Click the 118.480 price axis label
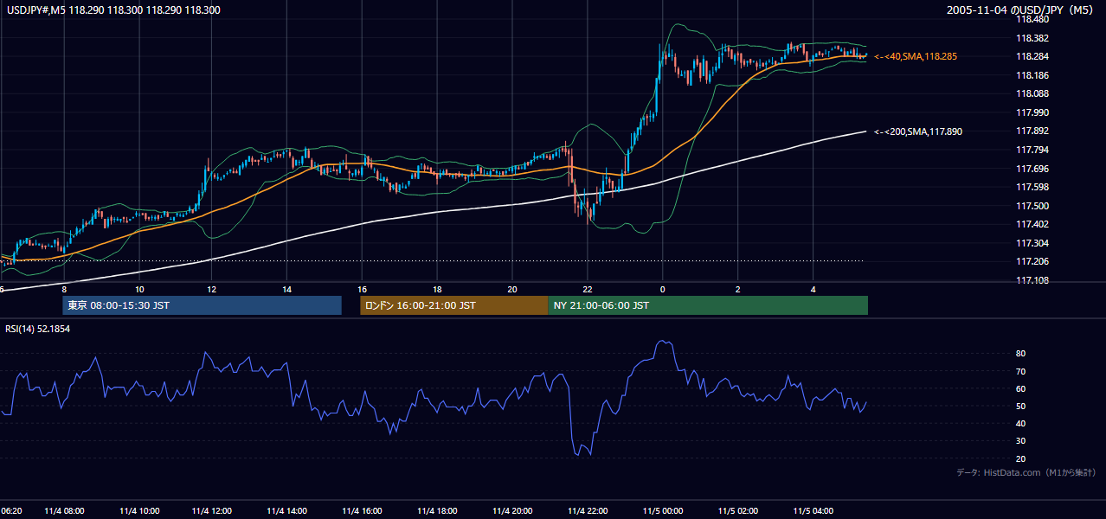Viewport: 1106px width, 519px height. click(x=1032, y=19)
